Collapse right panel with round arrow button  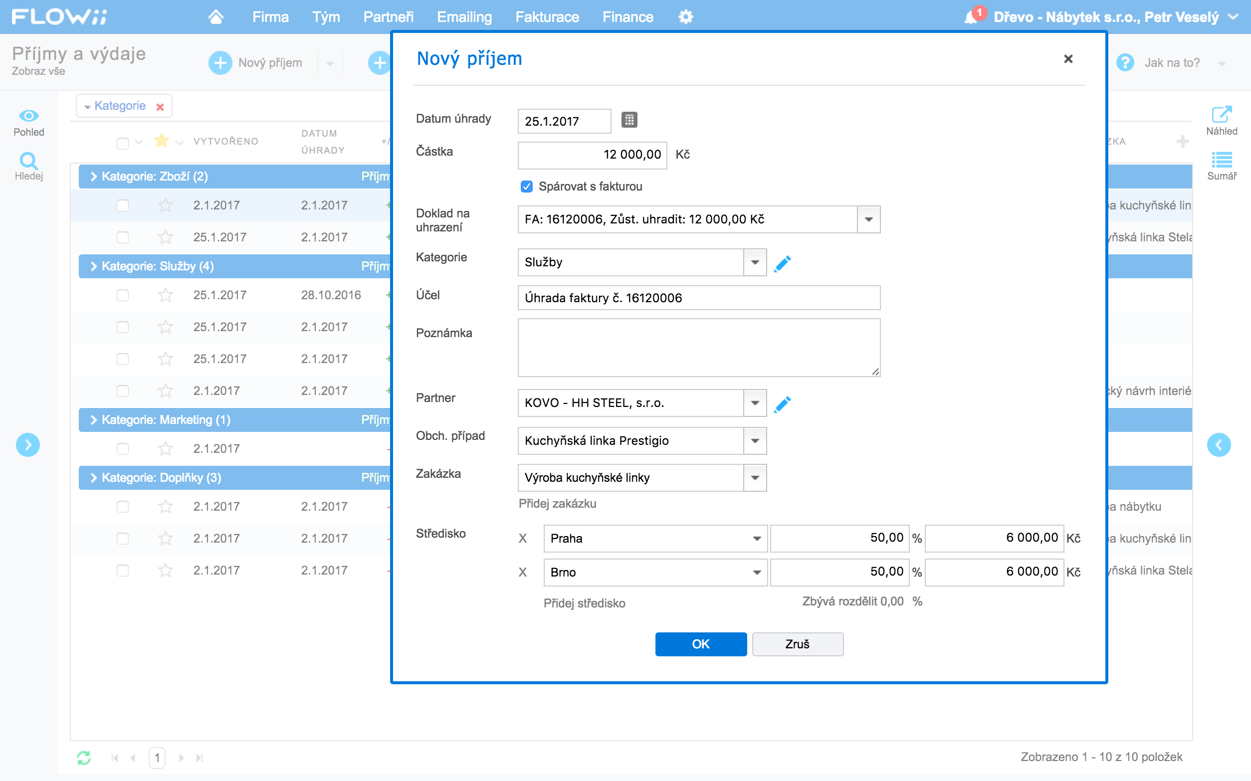[1219, 445]
